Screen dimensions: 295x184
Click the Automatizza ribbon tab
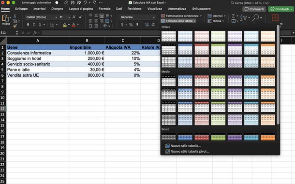point(177,9)
